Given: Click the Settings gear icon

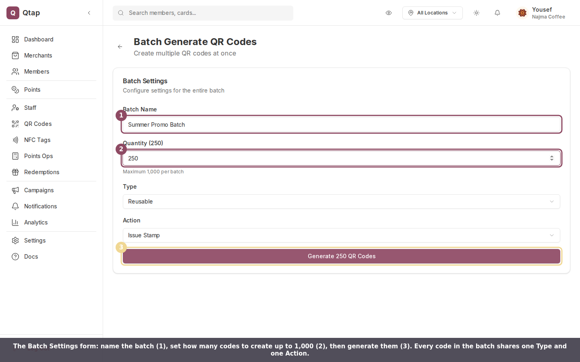Looking at the screenshot, I should pyautogui.click(x=15, y=241).
